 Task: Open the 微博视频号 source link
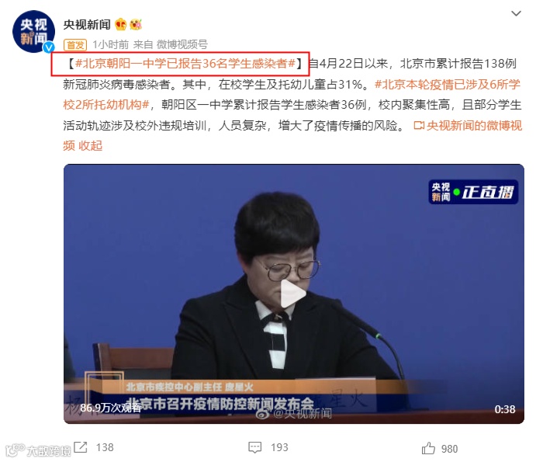(182, 44)
